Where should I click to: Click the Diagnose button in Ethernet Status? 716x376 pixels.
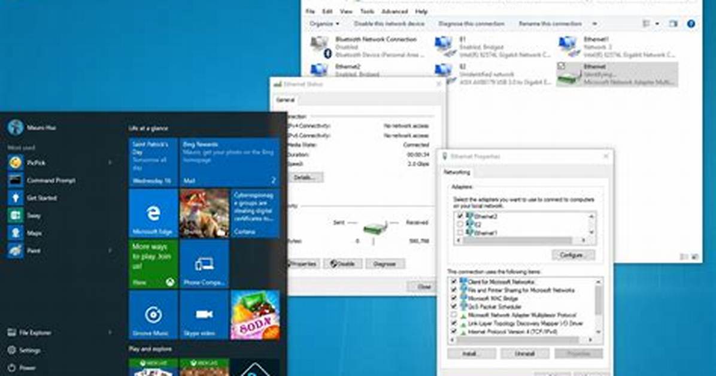coord(384,264)
